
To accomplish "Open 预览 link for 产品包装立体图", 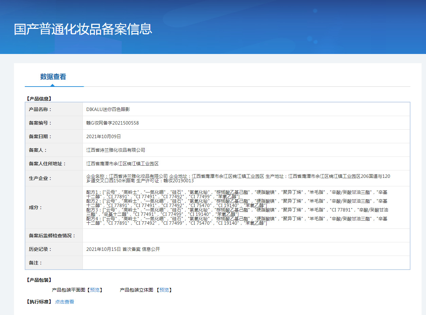I will click(164, 290).
